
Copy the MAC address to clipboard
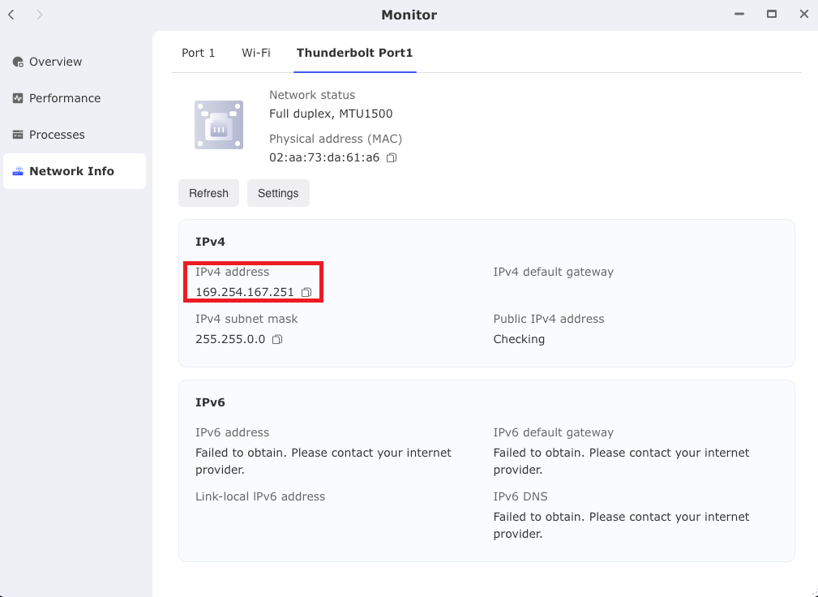tap(392, 157)
